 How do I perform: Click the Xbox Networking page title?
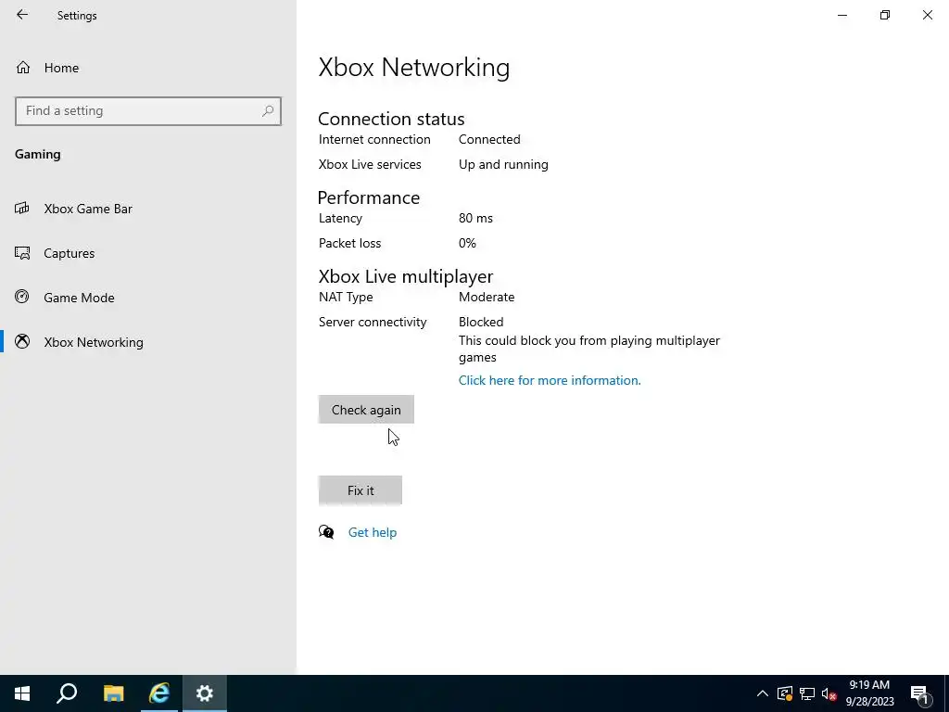[x=414, y=67]
